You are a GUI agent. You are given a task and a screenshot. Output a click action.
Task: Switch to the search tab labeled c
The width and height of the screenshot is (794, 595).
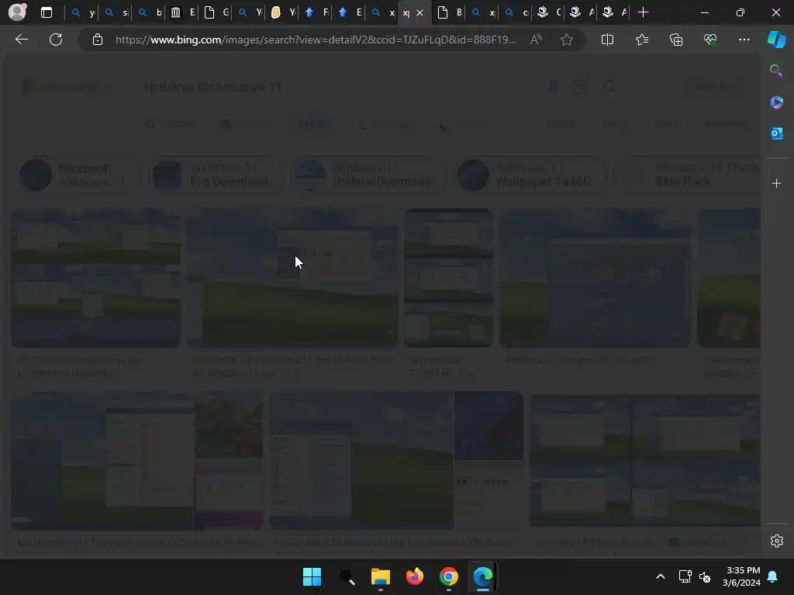click(x=516, y=12)
